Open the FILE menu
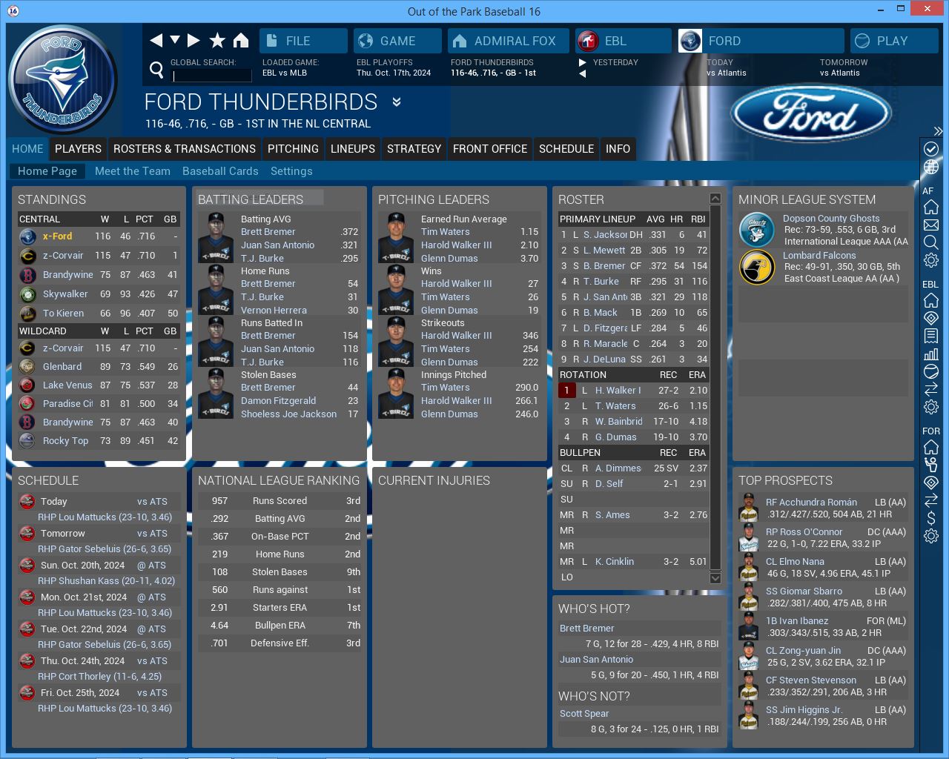 coord(303,41)
